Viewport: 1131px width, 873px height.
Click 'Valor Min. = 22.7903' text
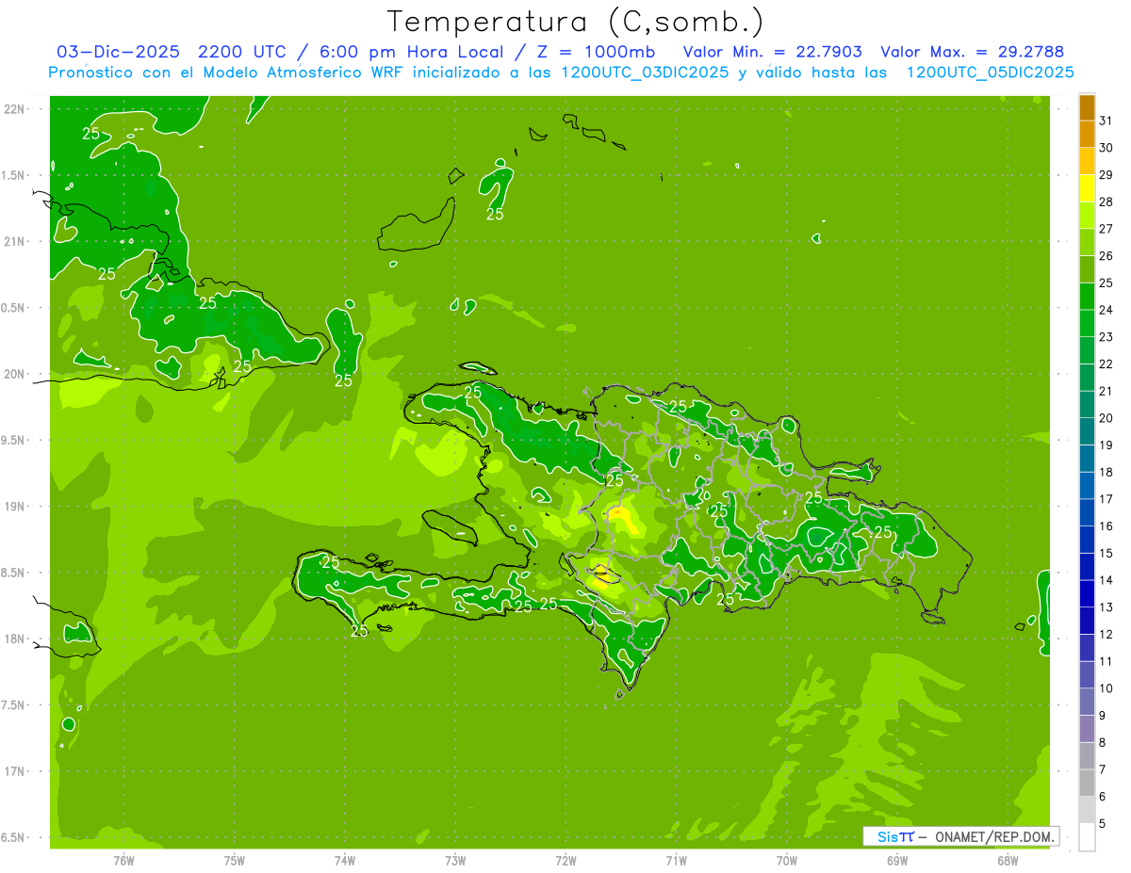tap(772, 53)
